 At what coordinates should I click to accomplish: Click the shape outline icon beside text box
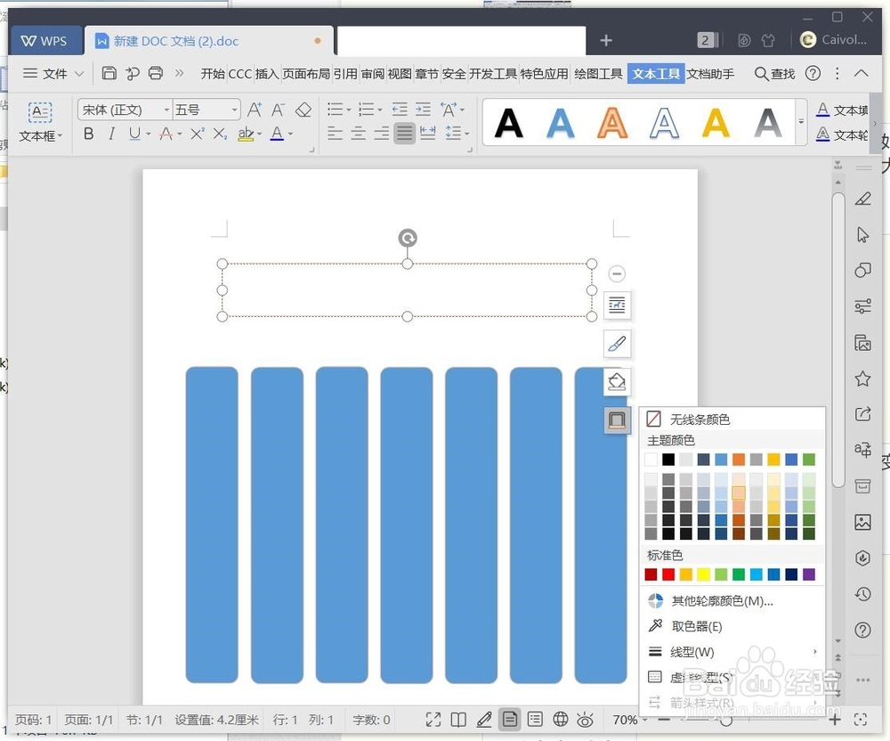tap(617, 420)
